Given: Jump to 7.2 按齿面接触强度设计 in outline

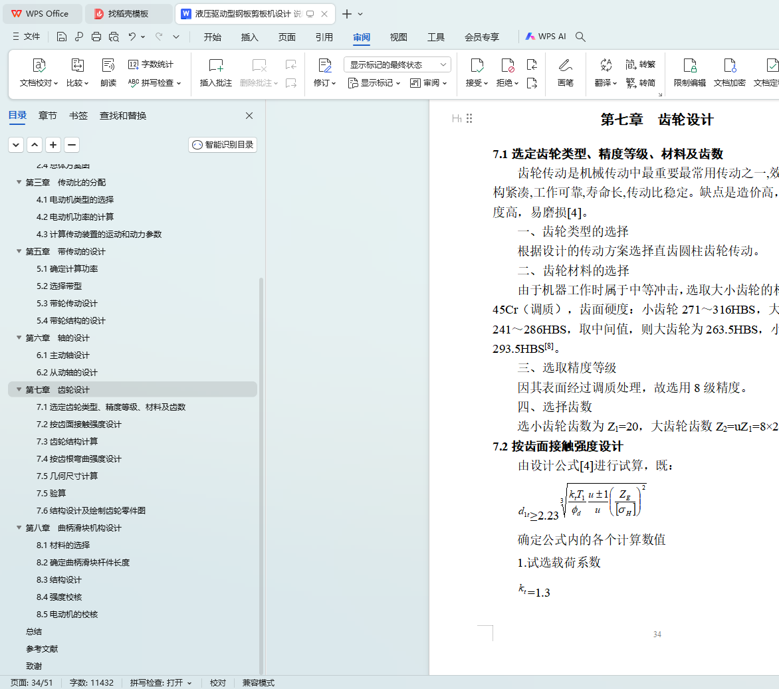Looking at the screenshot, I should 79,424.
